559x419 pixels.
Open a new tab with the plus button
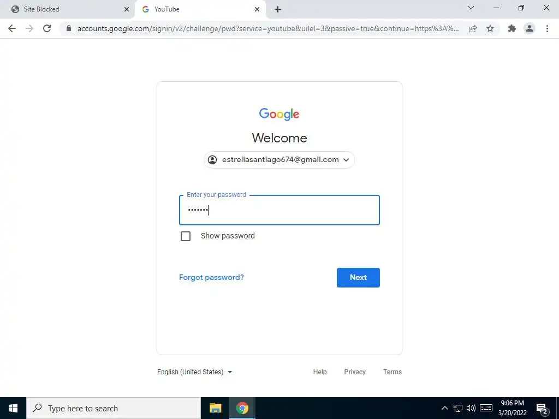pyautogui.click(x=278, y=9)
